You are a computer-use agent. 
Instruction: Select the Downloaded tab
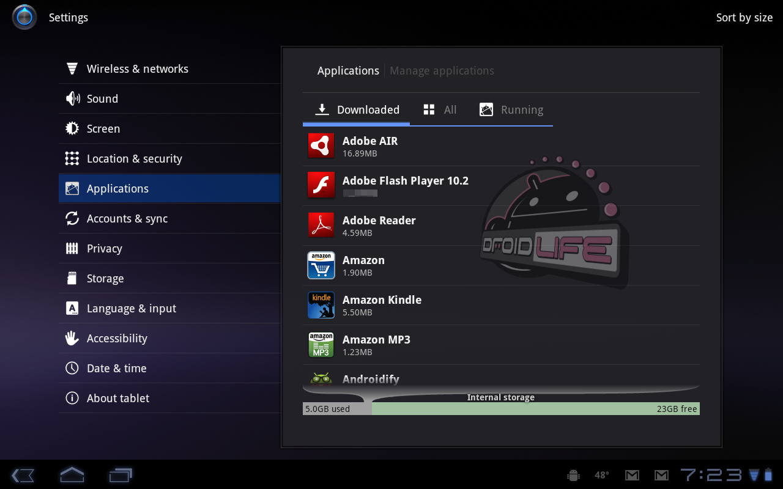click(357, 110)
